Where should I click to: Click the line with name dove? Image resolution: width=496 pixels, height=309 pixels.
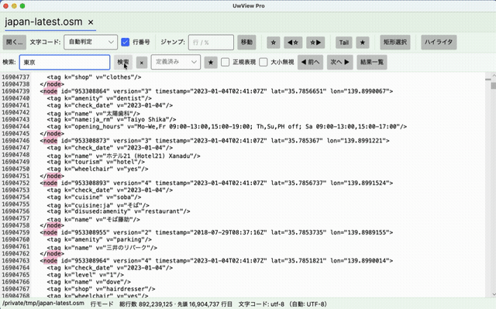pyautogui.click(x=89, y=282)
